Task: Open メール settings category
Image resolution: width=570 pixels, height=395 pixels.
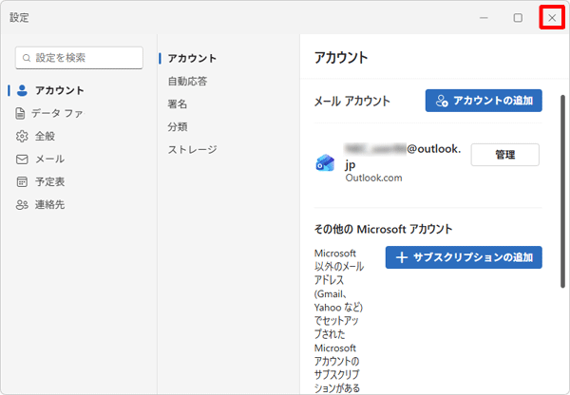Action: coord(40,160)
